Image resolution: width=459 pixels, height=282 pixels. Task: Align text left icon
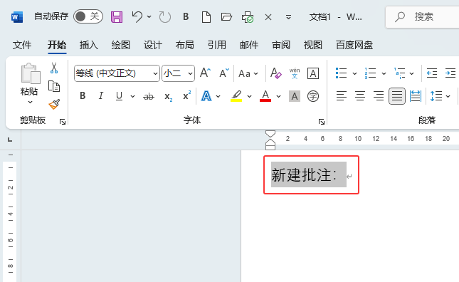coord(342,96)
